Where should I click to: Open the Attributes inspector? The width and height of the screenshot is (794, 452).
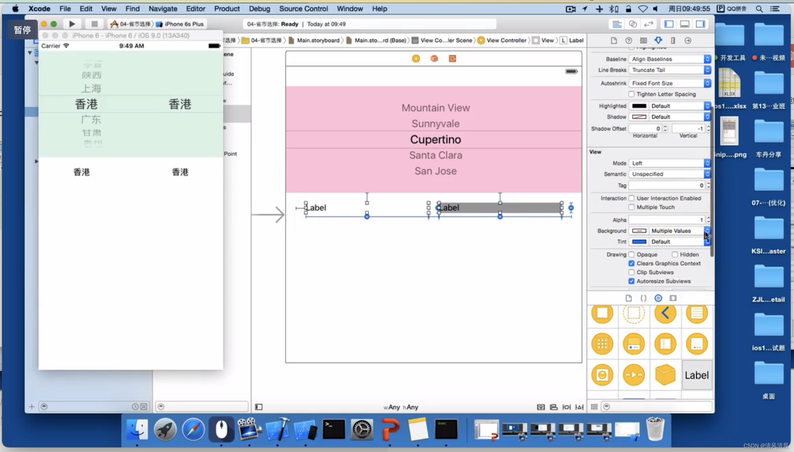[658, 40]
